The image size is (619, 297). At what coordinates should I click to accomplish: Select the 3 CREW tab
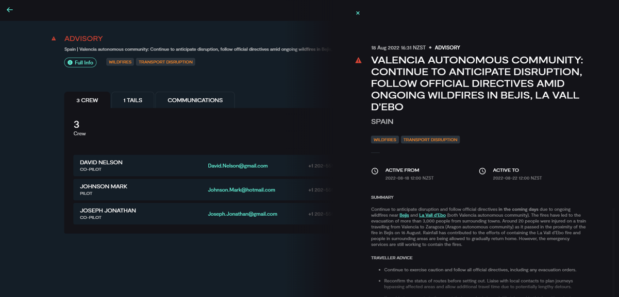87,100
